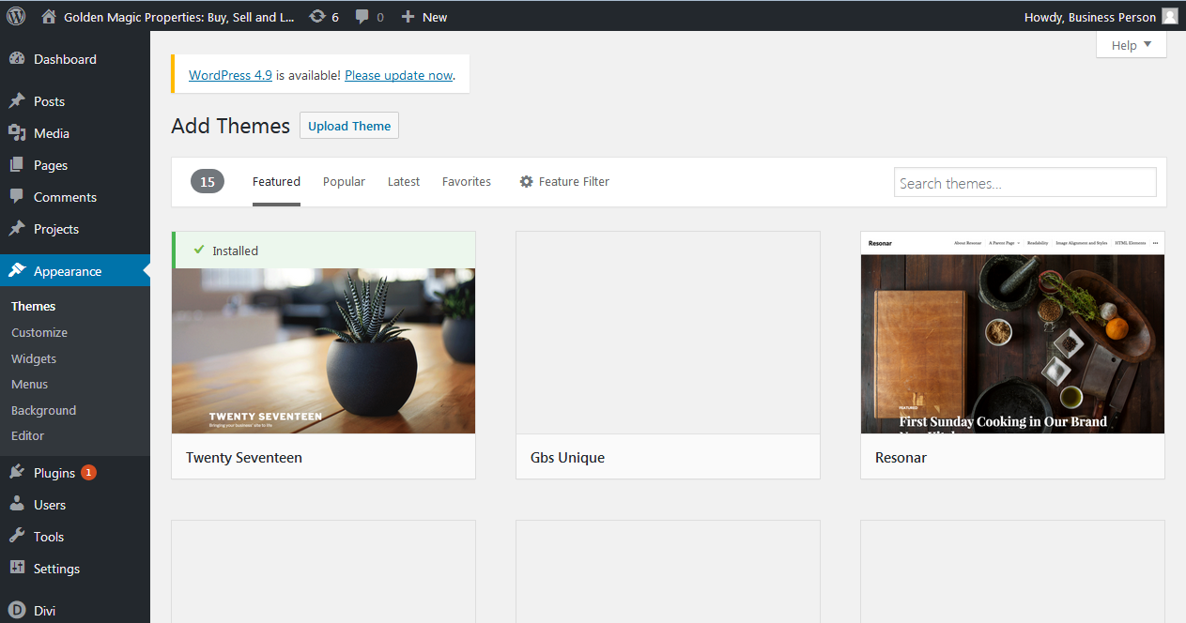Open Widgets submenu item

(x=34, y=358)
